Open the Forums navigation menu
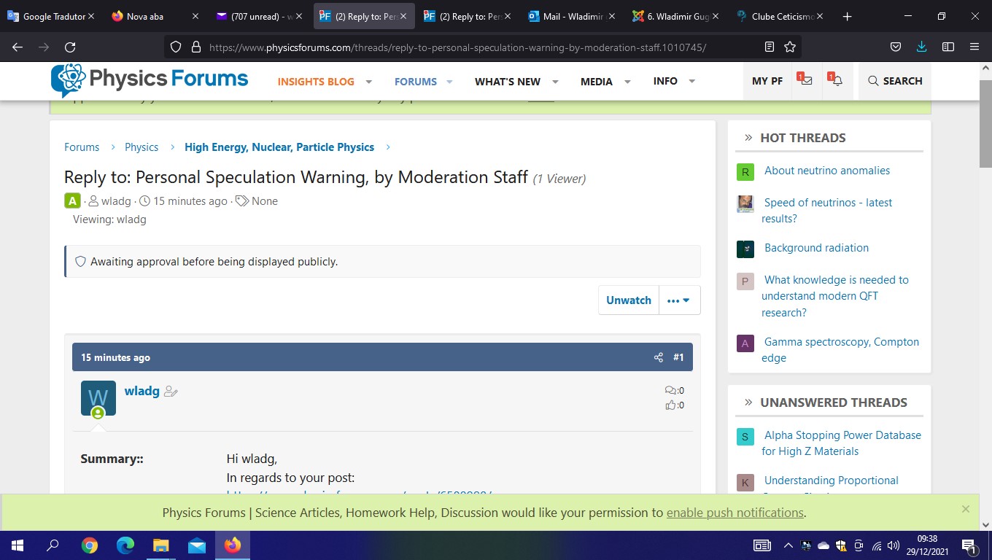This screenshot has height=560, width=992. tap(415, 82)
